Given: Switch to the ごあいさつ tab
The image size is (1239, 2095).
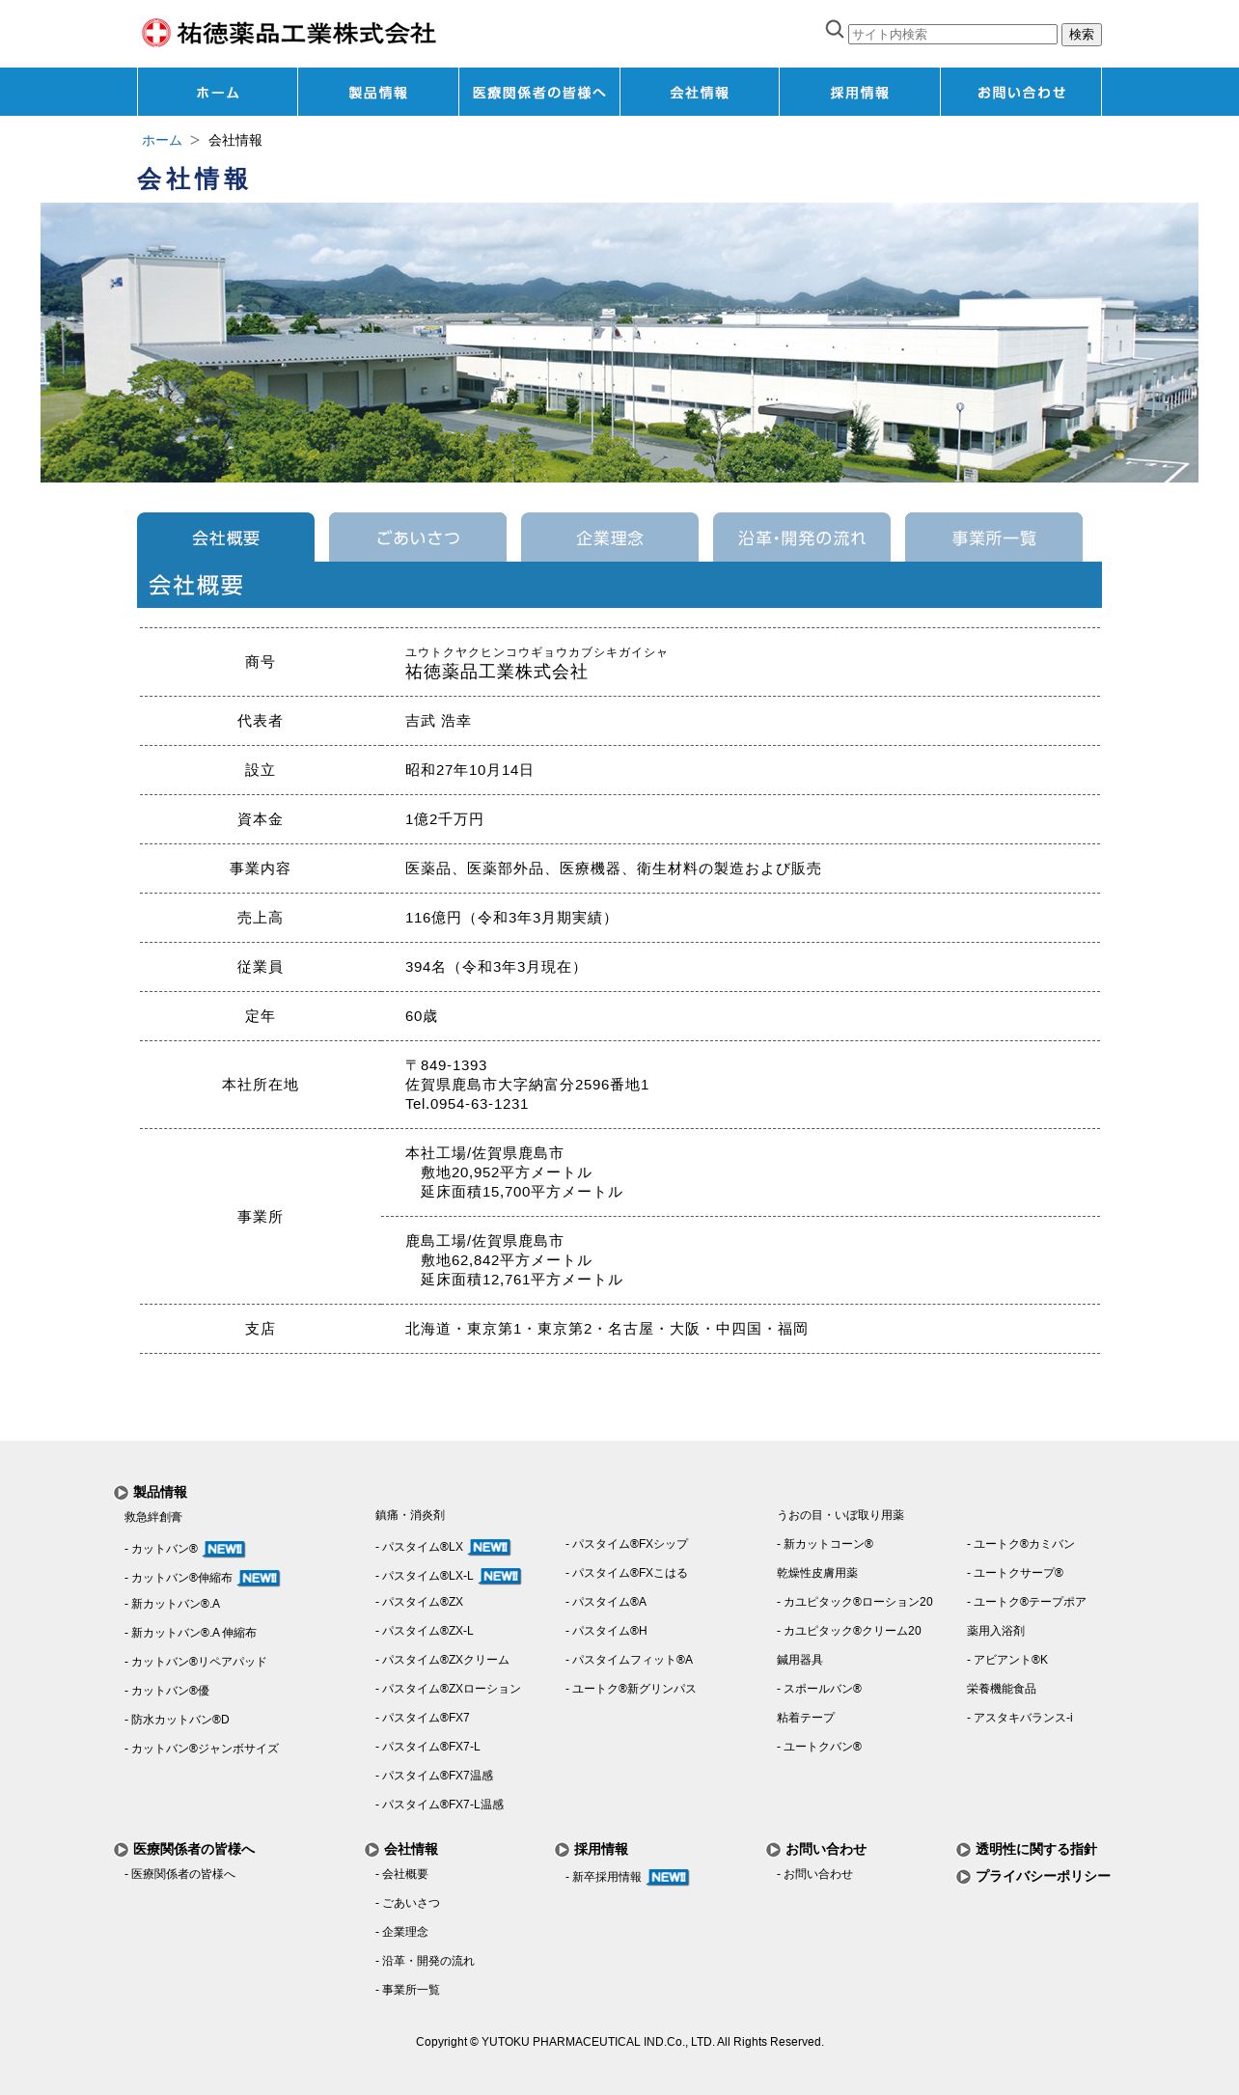Looking at the screenshot, I should click(418, 538).
